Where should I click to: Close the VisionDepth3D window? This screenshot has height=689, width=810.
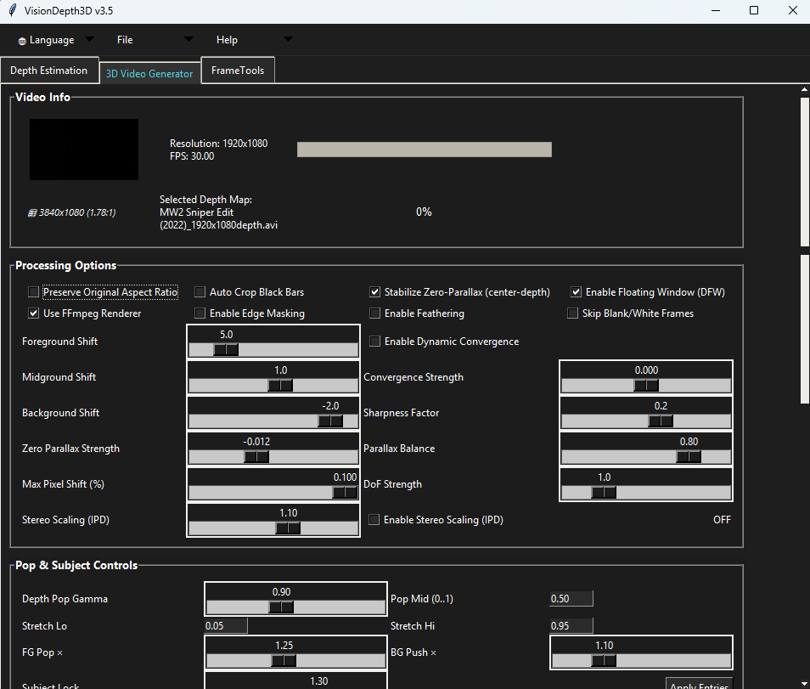[793, 10]
